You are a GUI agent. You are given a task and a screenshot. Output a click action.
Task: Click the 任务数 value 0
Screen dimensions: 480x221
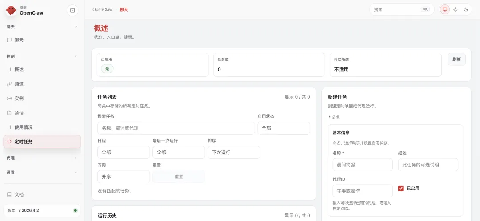219,69
